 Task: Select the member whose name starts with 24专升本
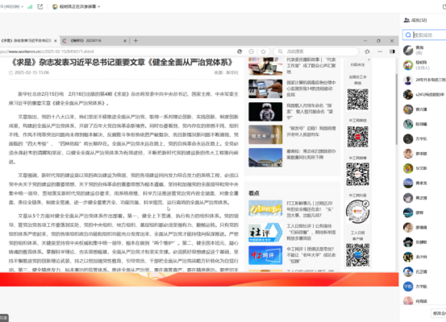click(x=423, y=80)
